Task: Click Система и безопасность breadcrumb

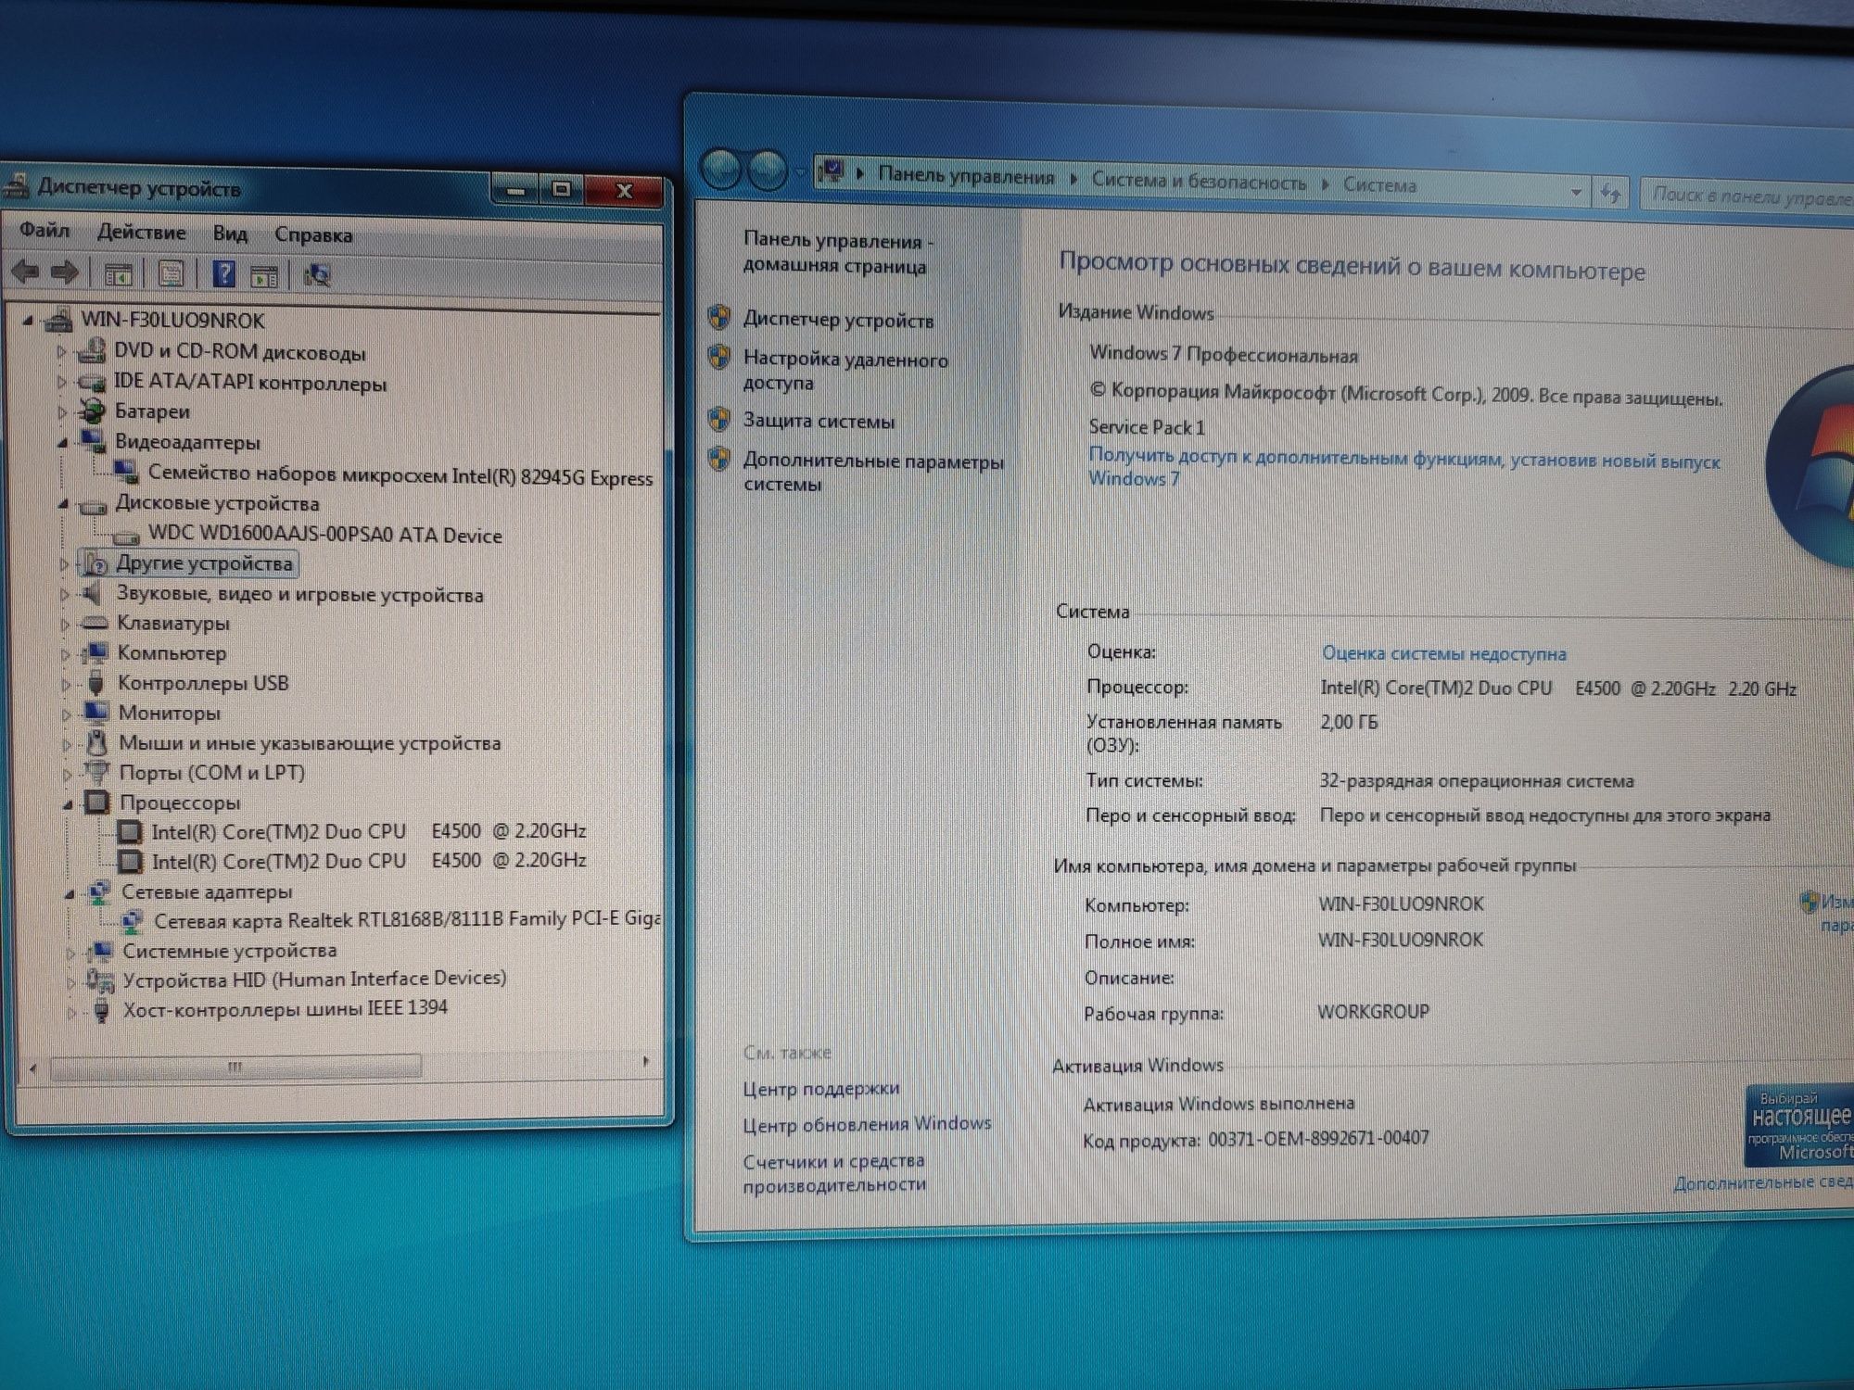Action: tap(1199, 181)
